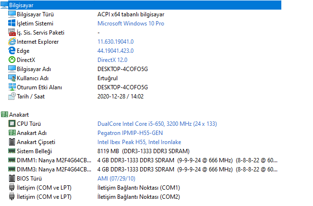
Task: Click the Windows logo beside İşletim Sistemi
Action: [x=12, y=23]
